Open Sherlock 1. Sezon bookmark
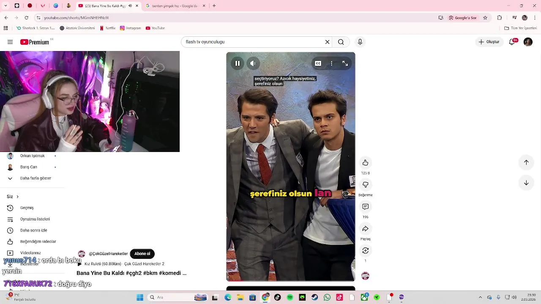The width and height of the screenshot is (541, 304). point(36,28)
